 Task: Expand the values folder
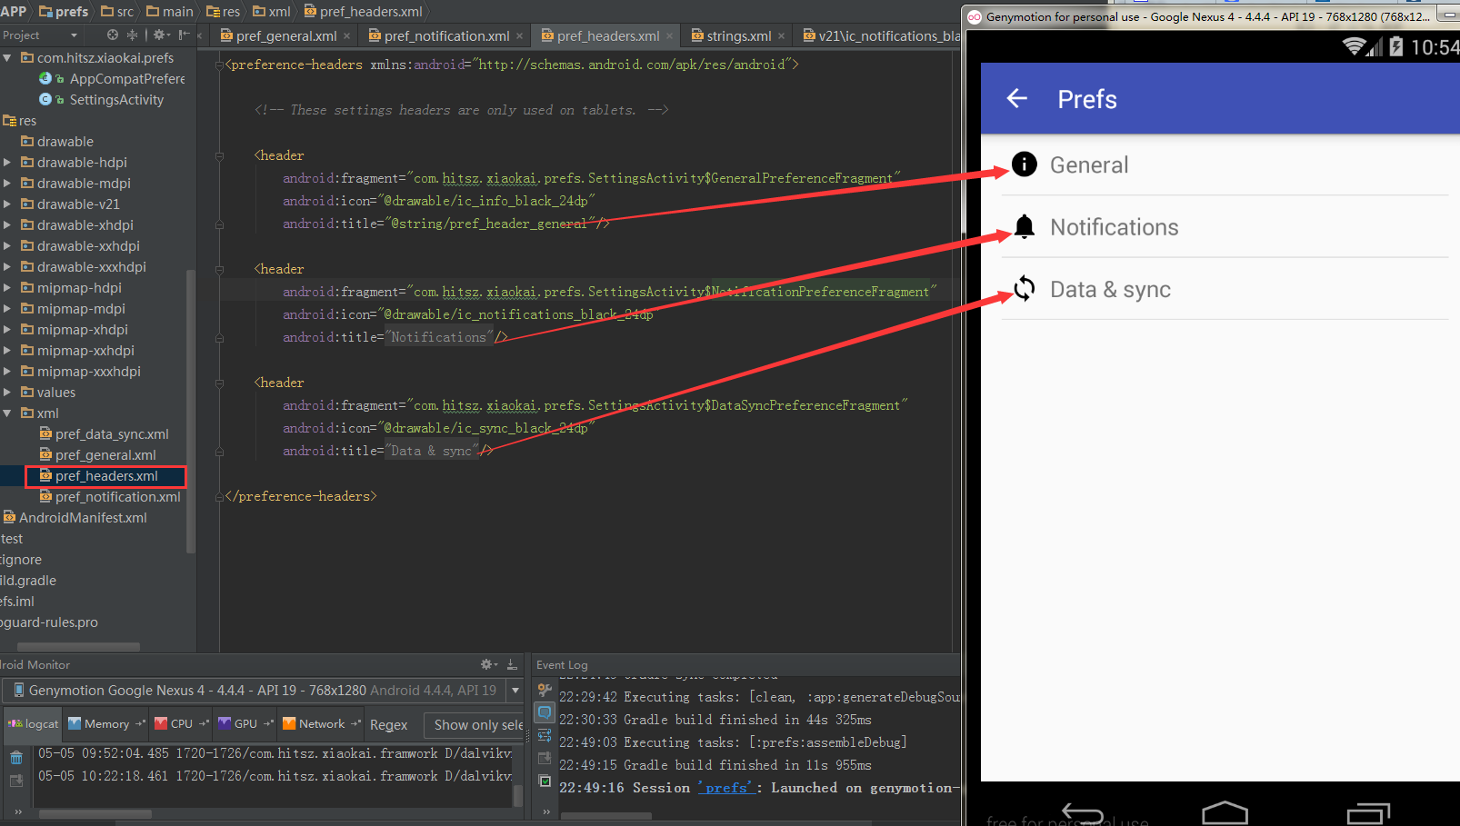coord(7,392)
